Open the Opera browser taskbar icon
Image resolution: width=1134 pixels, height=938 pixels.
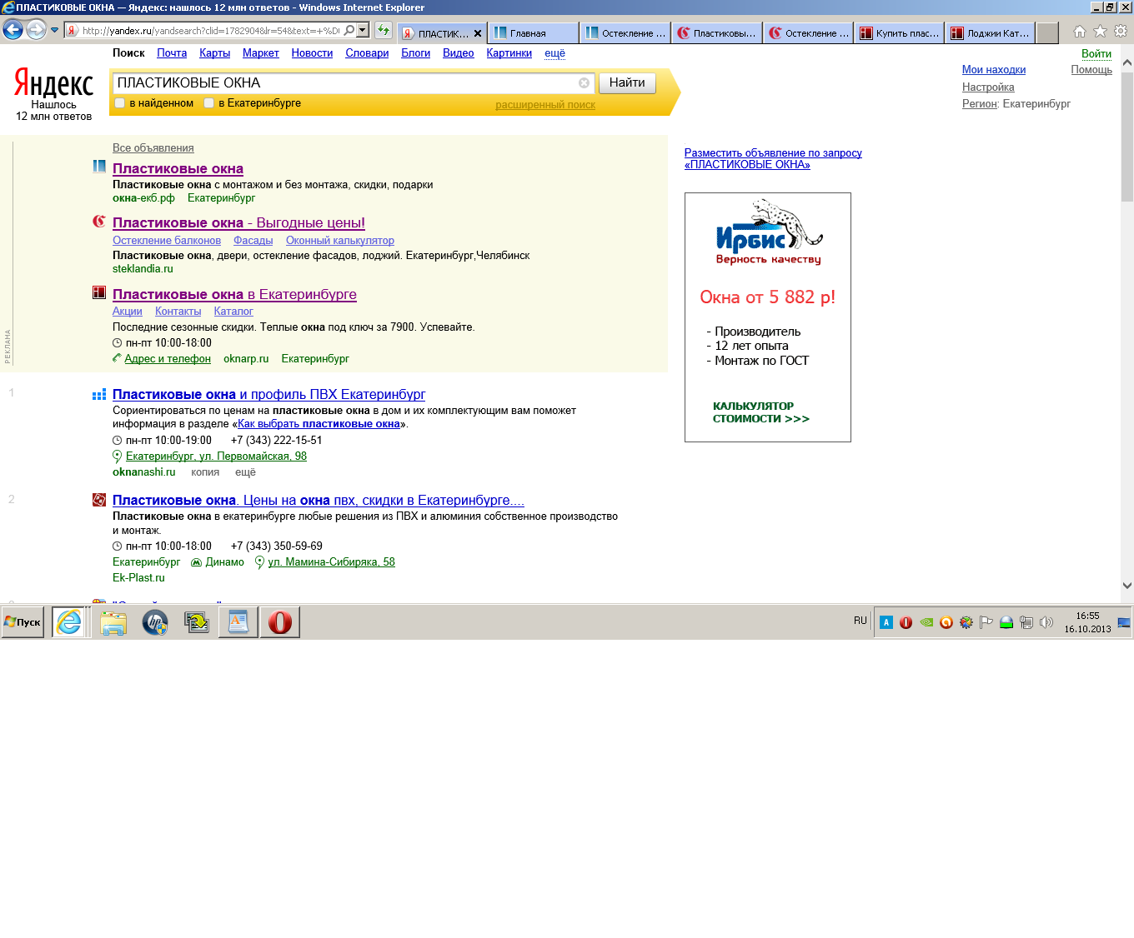tap(280, 622)
